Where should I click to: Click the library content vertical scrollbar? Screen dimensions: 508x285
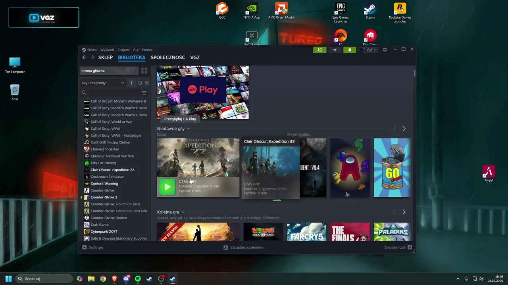click(414, 73)
